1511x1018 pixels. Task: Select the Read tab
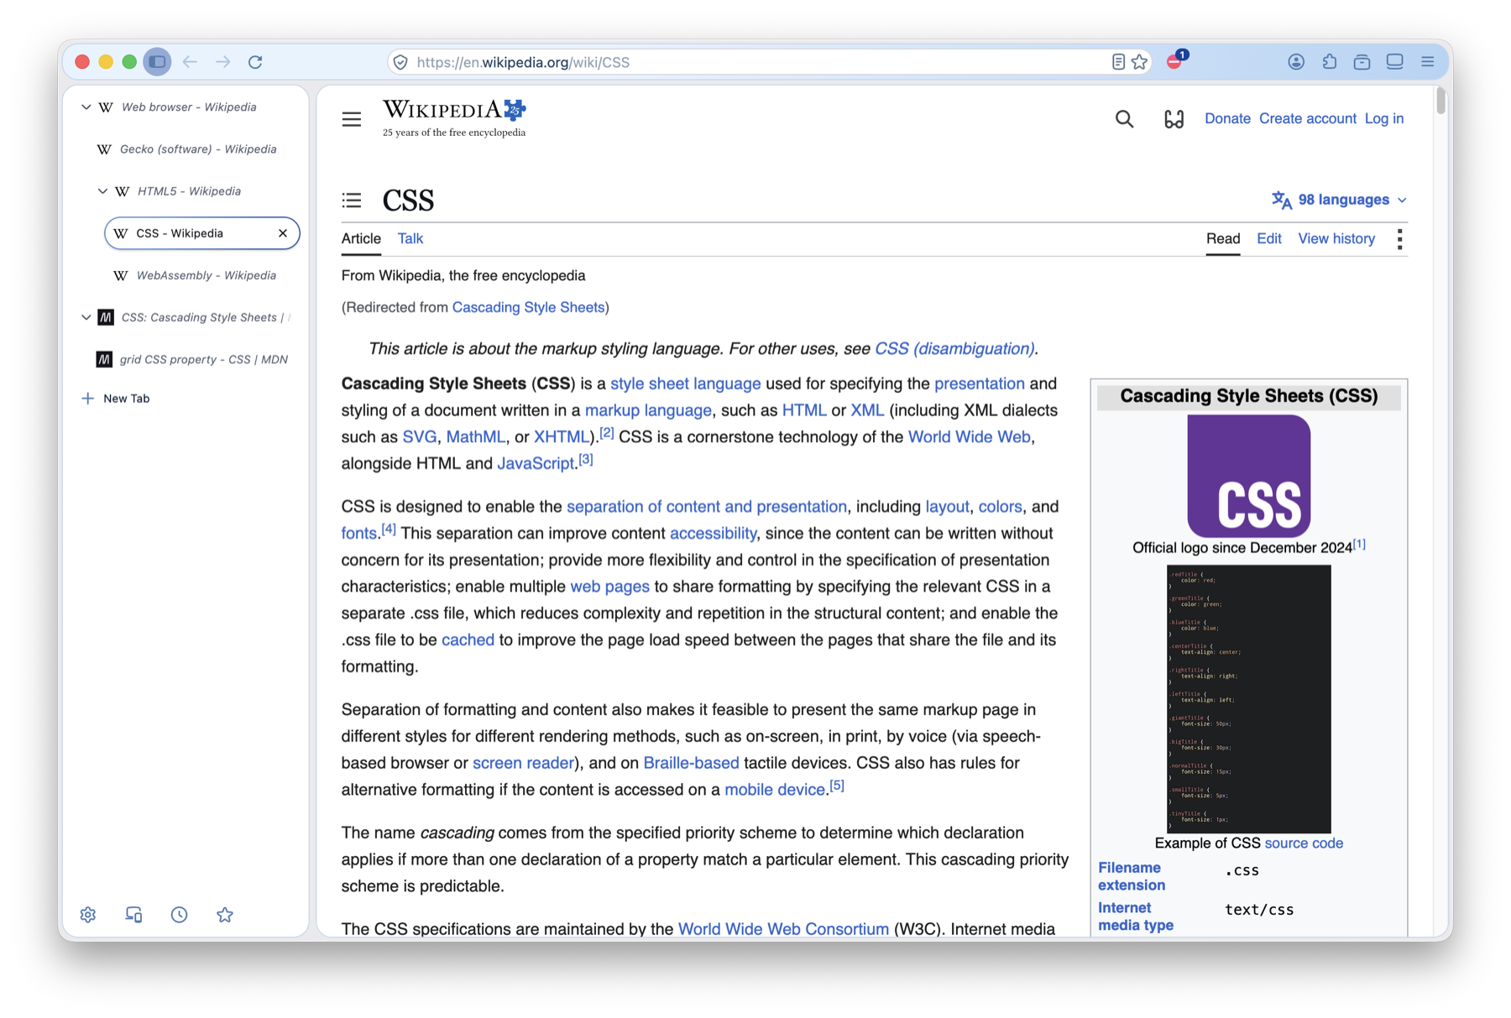point(1223,239)
